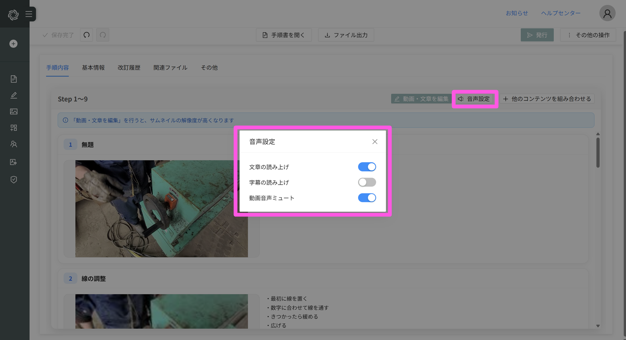Open the users sidebar icon
The height and width of the screenshot is (340, 626).
[x=13, y=144]
